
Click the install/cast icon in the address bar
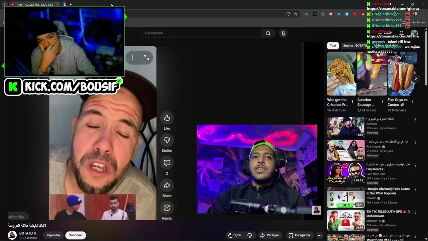(288, 14)
